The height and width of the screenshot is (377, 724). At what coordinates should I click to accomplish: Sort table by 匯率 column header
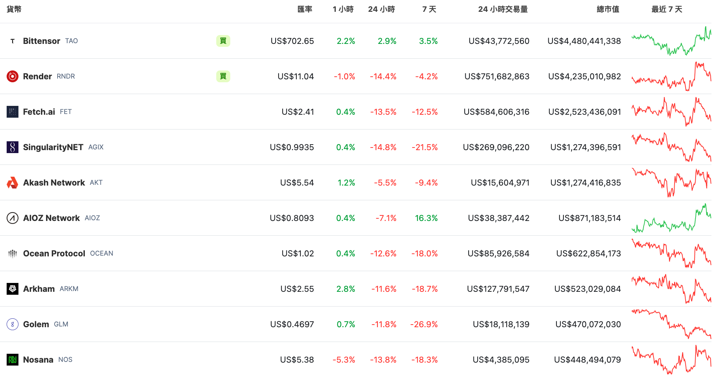[305, 9]
